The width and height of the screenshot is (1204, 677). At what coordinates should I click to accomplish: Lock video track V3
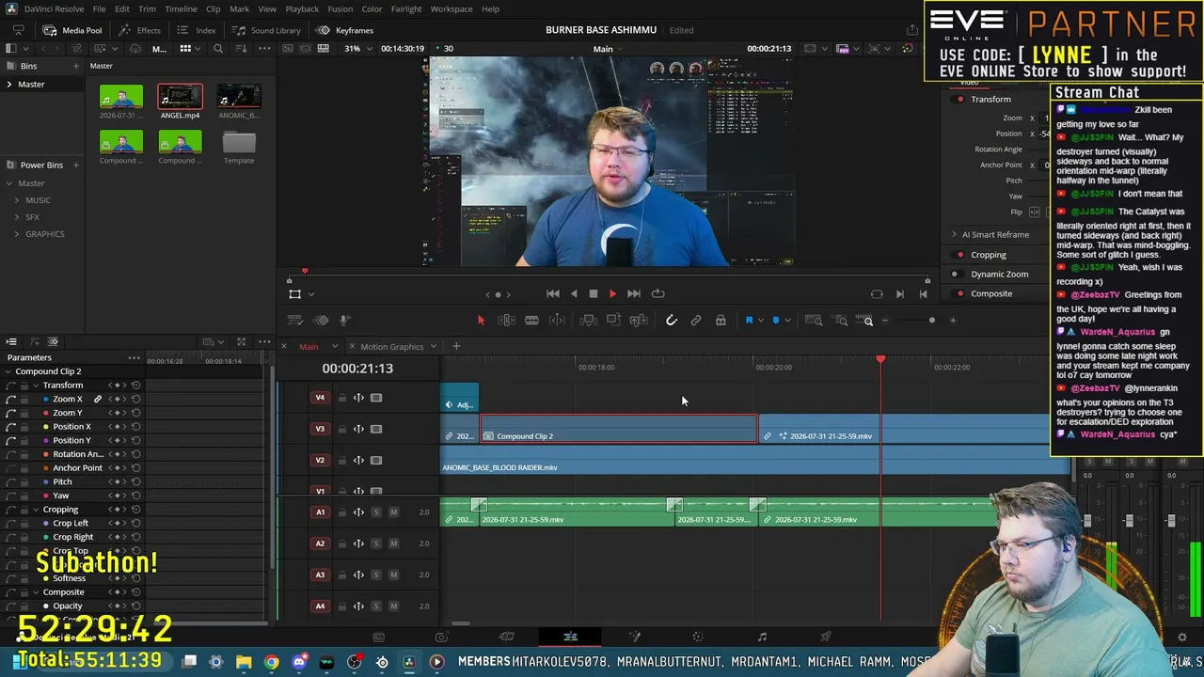(342, 429)
